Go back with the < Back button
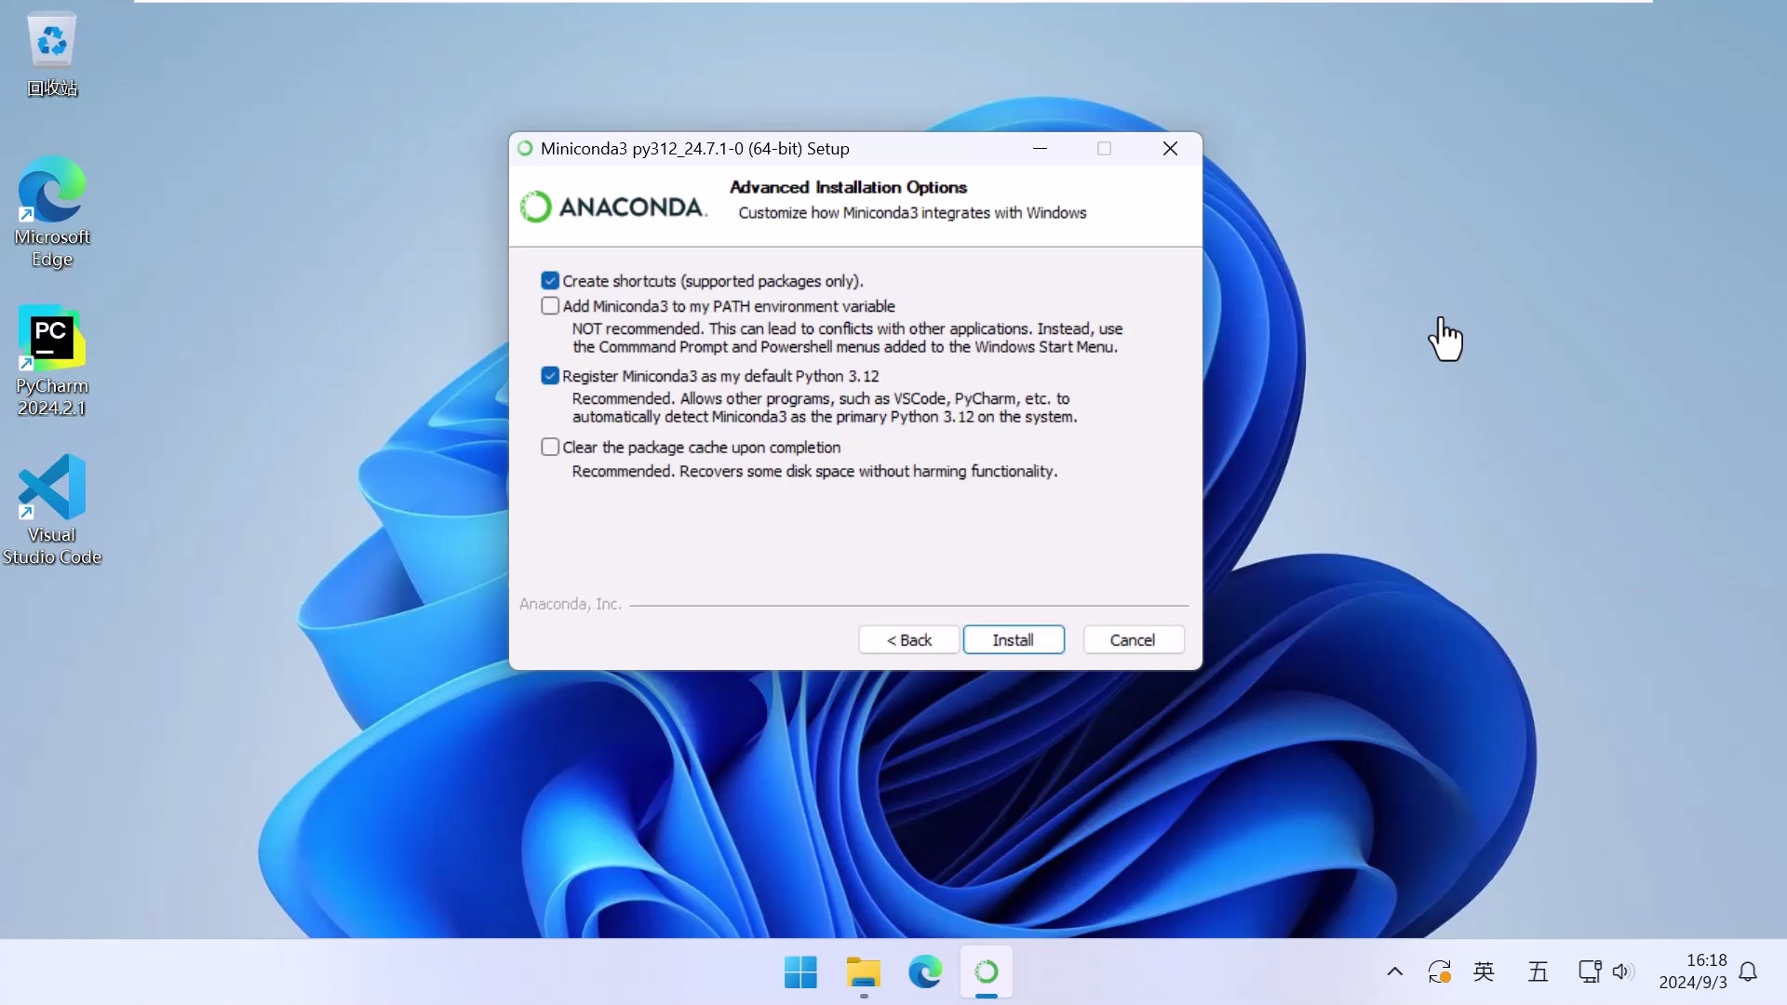 pyautogui.click(x=908, y=640)
